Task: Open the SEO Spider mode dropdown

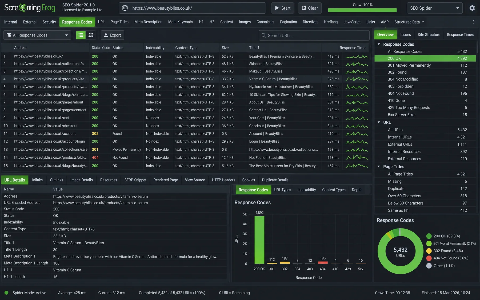Action: coord(435,8)
